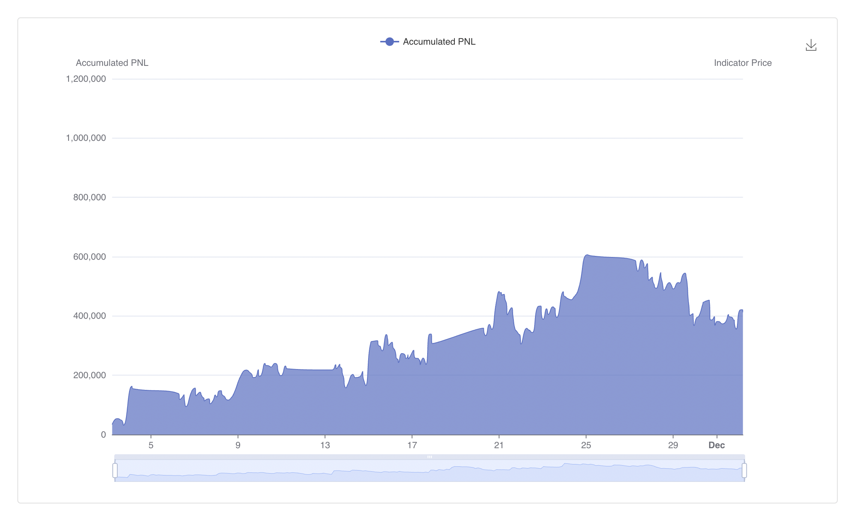Click the x-axis tick labeled 13
Viewport: 843px width, 508px height.
click(x=325, y=445)
